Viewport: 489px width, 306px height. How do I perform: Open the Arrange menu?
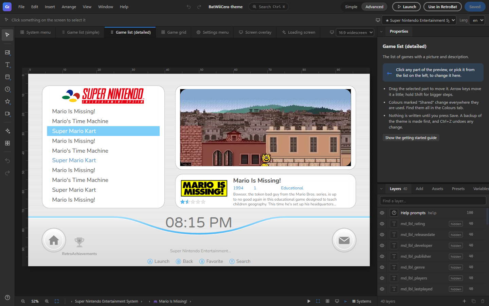(69, 7)
